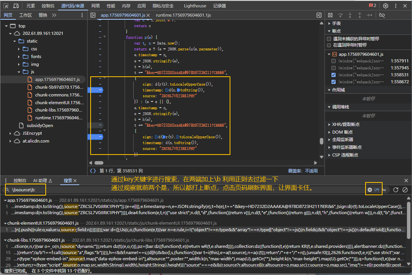Image resolution: width=412 pixels, height=275 pixels.
Task: Clear the search input with the X icon
Action: [370, 189]
